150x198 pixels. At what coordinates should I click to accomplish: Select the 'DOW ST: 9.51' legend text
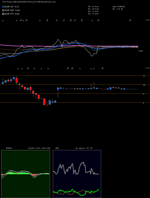(x=12, y=7)
